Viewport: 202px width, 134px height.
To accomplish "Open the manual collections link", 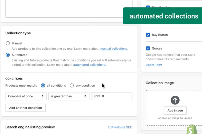I will point(114,49).
